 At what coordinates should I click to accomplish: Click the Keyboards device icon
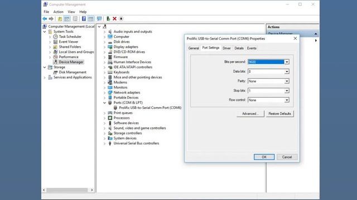(110, 72)
